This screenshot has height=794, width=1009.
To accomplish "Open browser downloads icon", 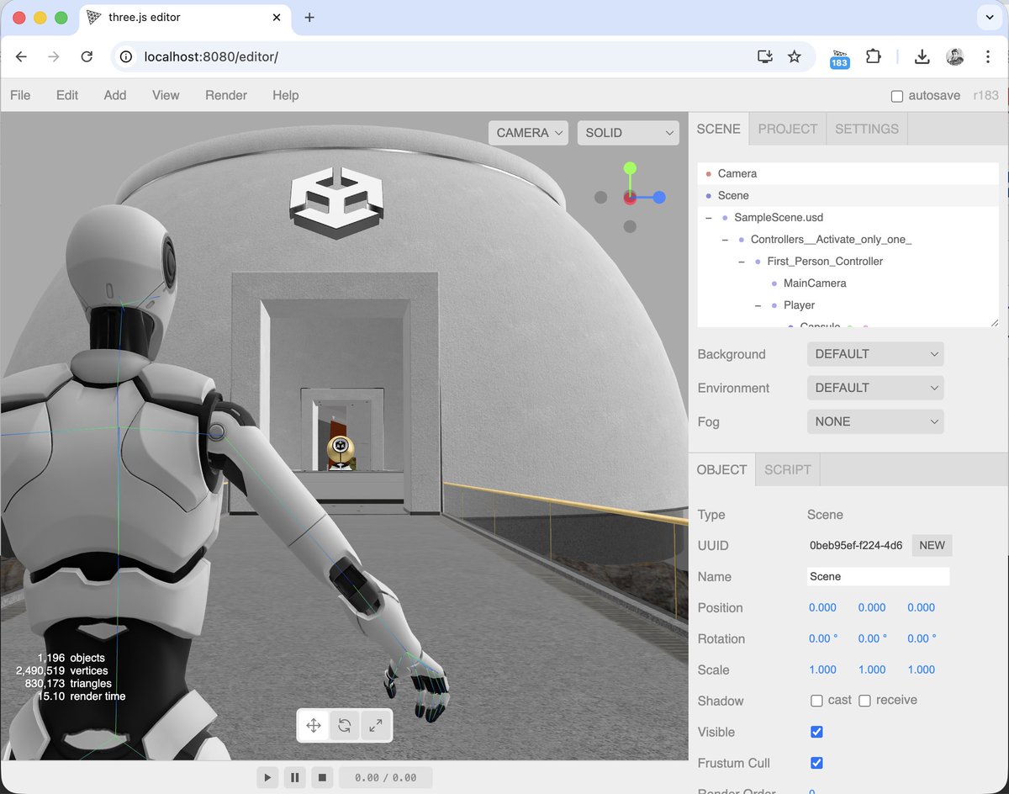I will [x=922, y=56].
